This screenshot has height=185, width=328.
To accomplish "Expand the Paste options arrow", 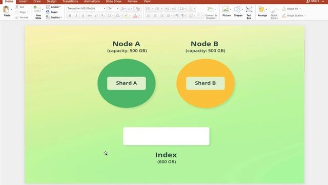I will click(x=11, y=9).
